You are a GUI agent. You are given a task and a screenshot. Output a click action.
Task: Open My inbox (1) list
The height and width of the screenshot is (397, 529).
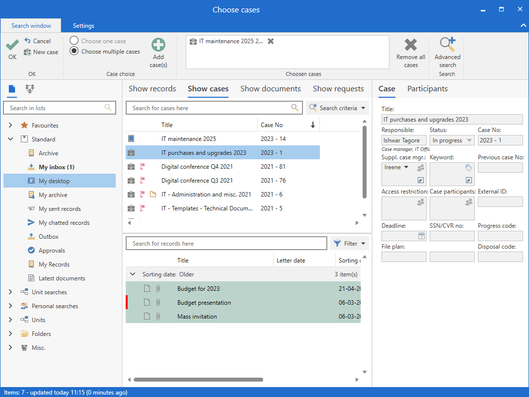pyautogui.click(x=56, y=167)
